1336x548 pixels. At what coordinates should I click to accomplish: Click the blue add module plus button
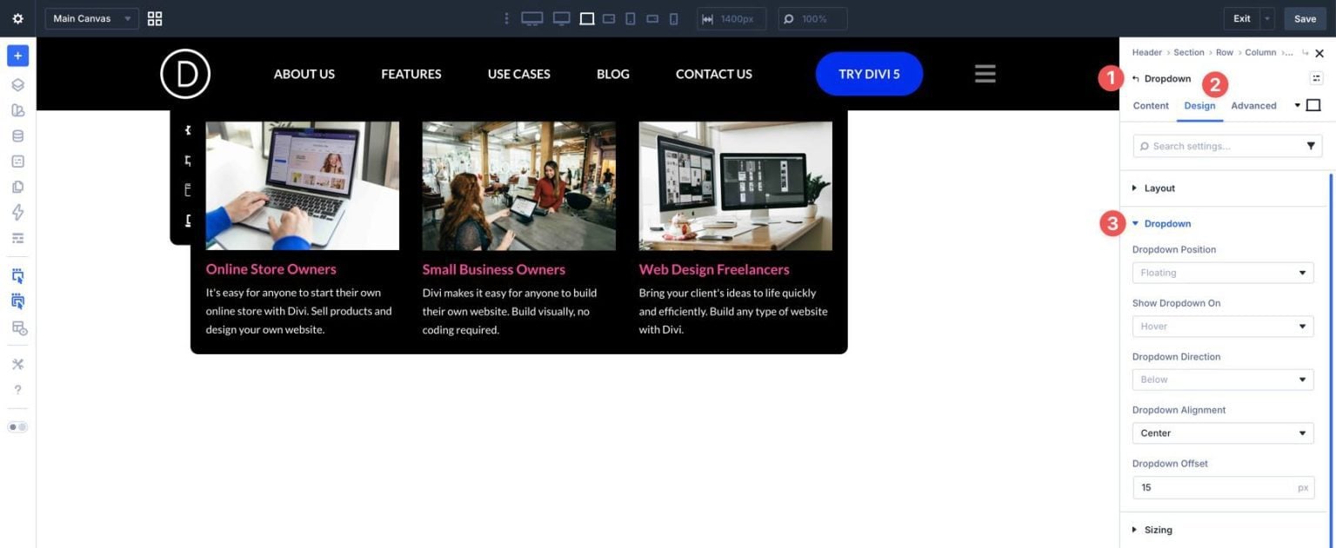(x=17, y=56)
